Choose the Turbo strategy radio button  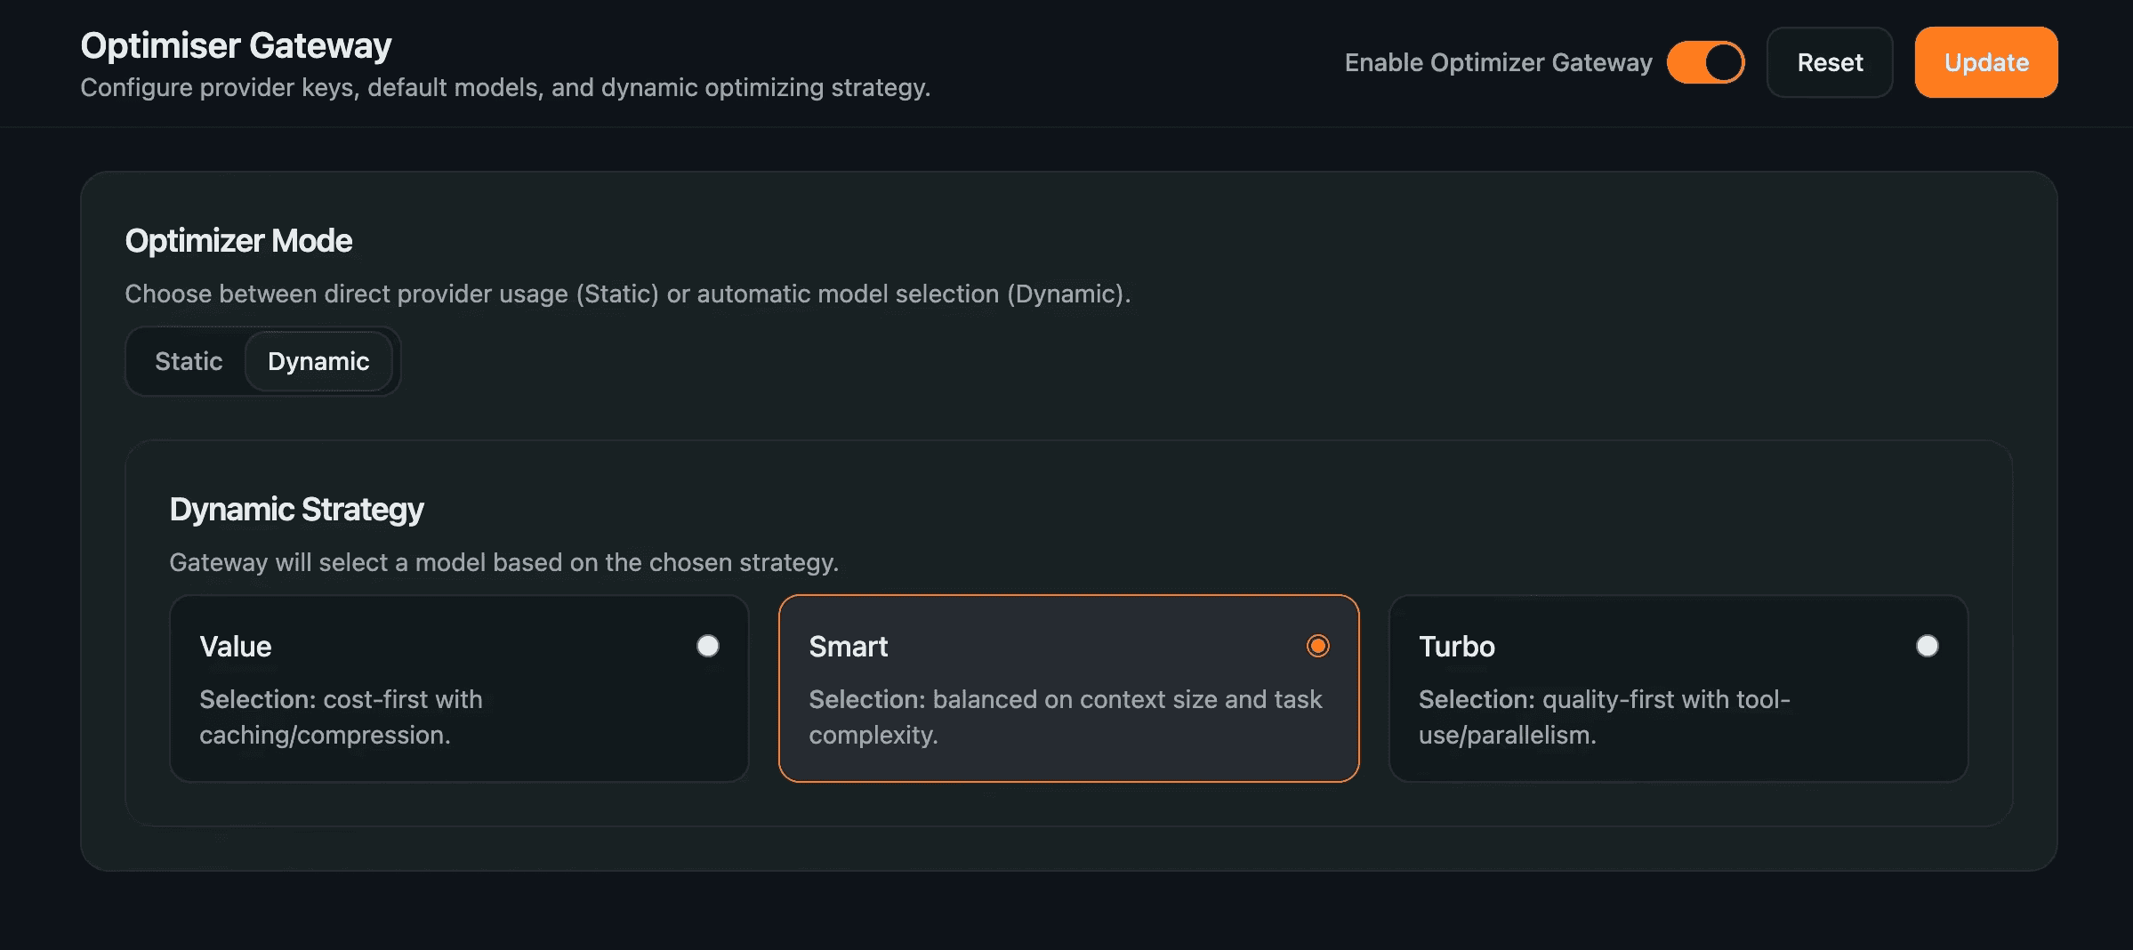[x=1927, y=646]
